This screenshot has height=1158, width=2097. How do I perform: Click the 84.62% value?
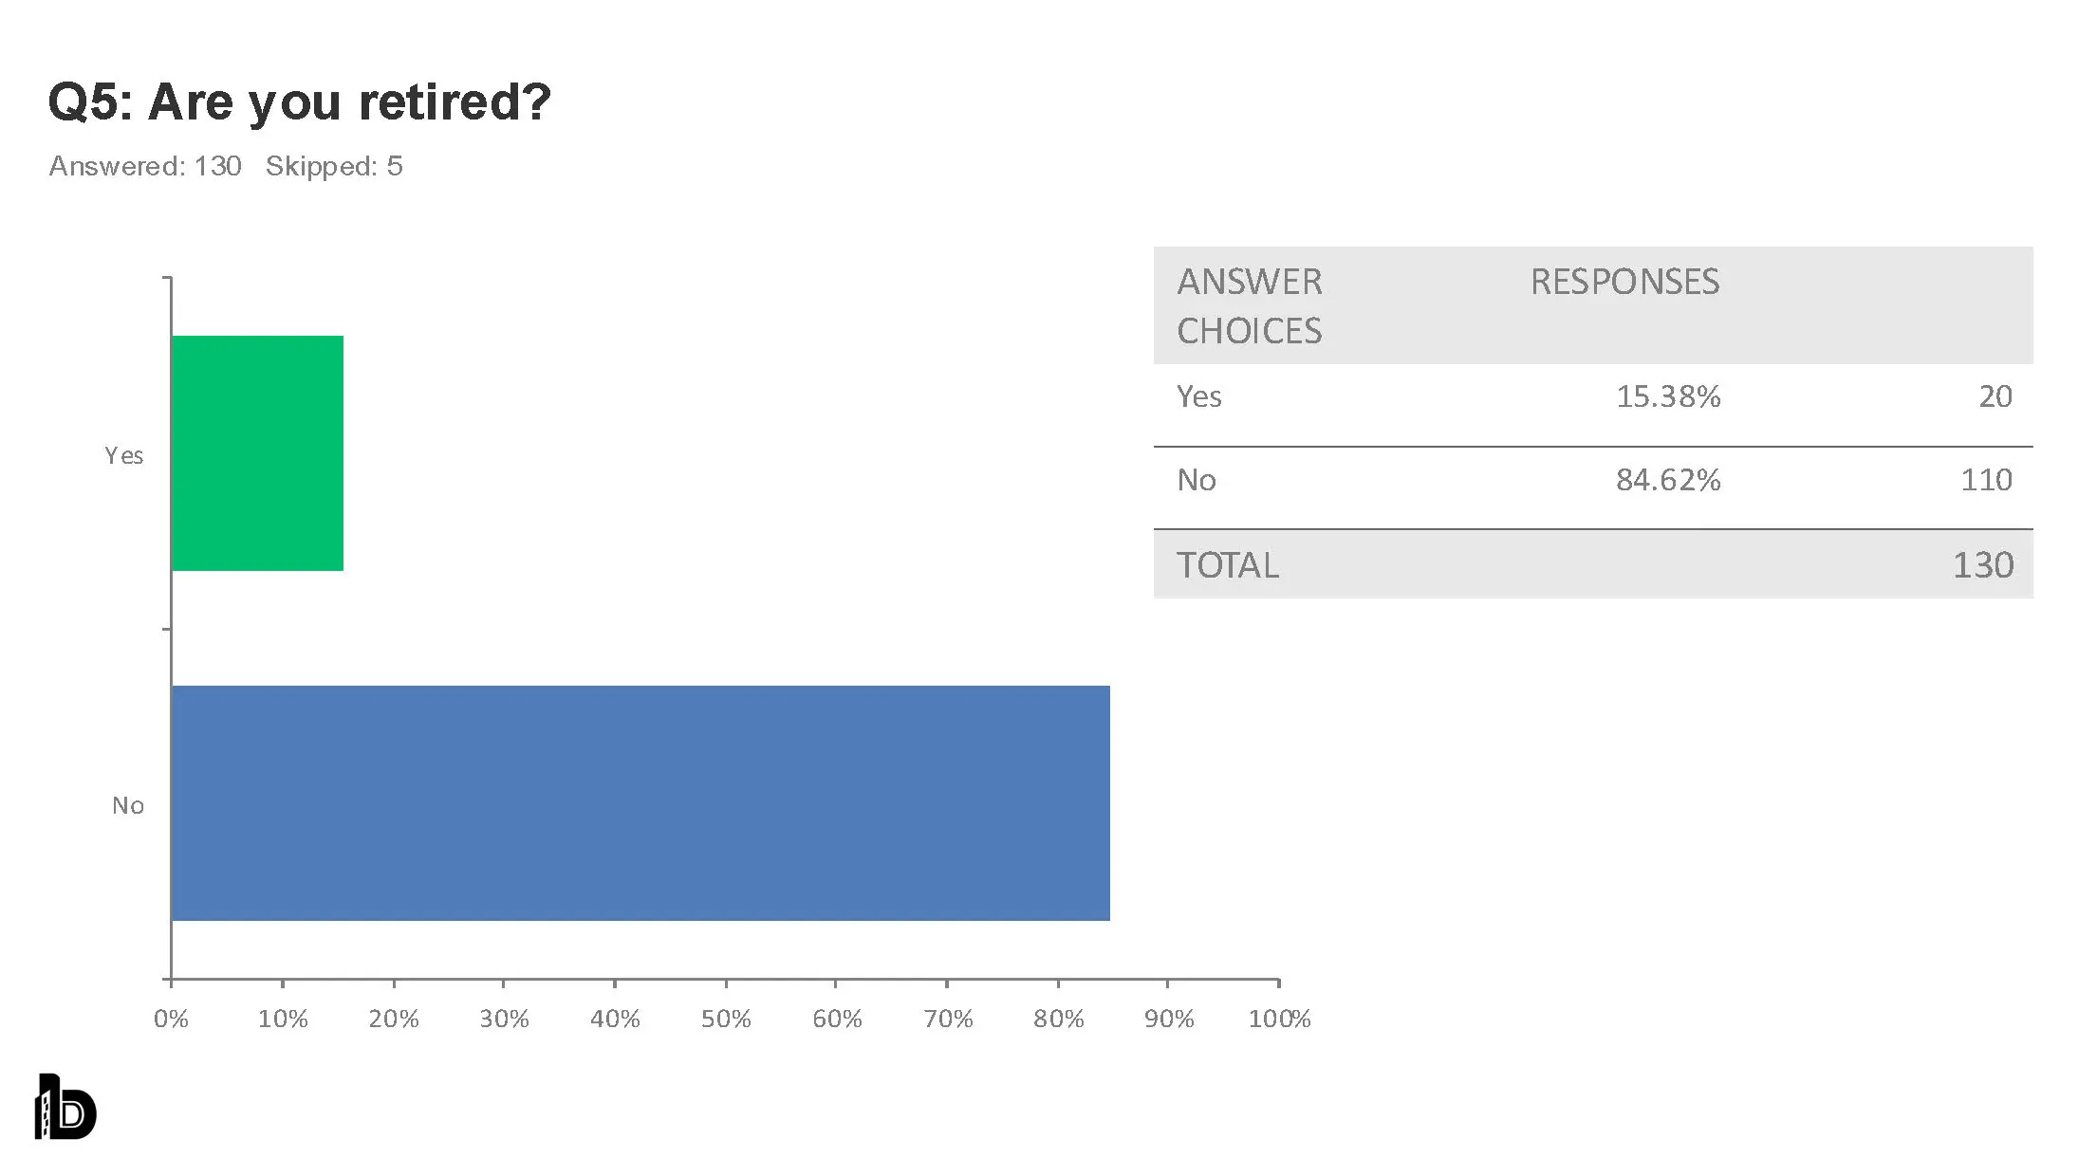pyautogui.click(x=1668, y=480)
